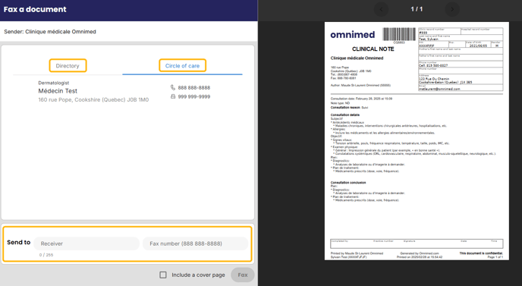
Task: Enable Include a cover page checkbox
Action: [163, 275]
